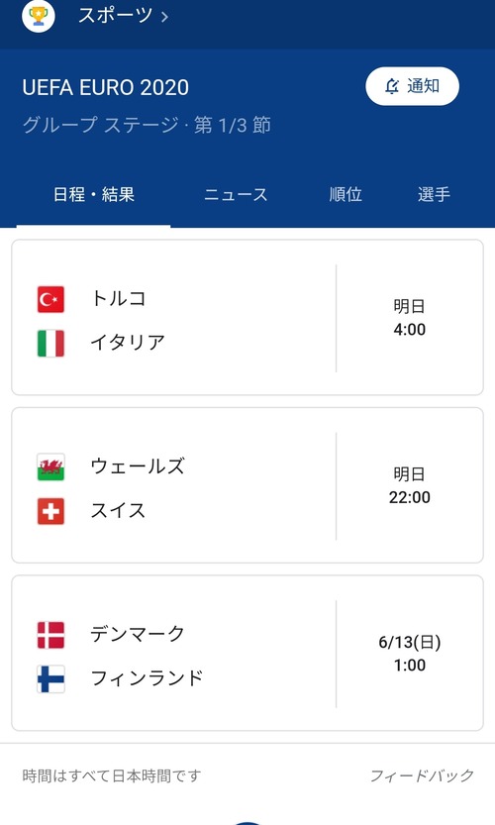
Task: Switch to the ニュース tab
Action: coord(236,195)
